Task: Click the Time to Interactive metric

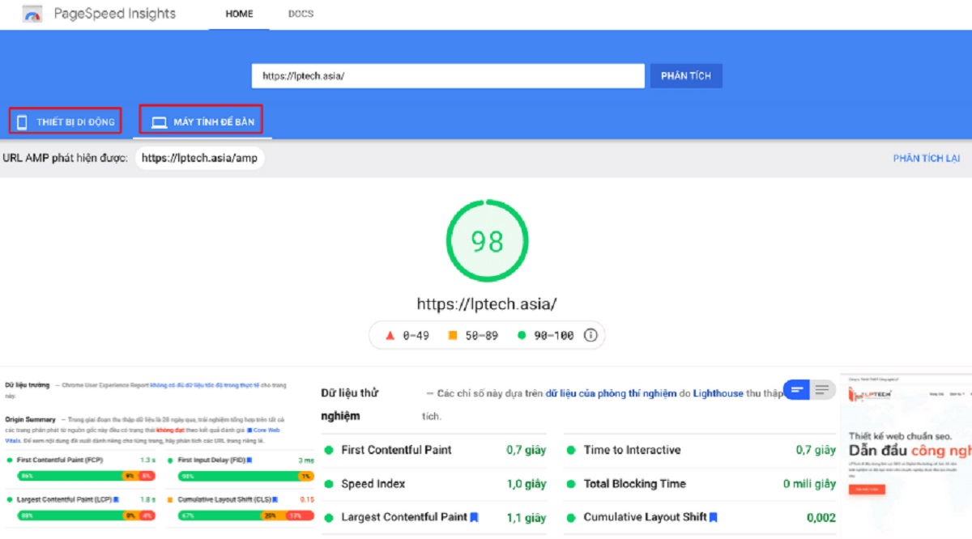Action: pyautogui.click(x=701, y=450)
